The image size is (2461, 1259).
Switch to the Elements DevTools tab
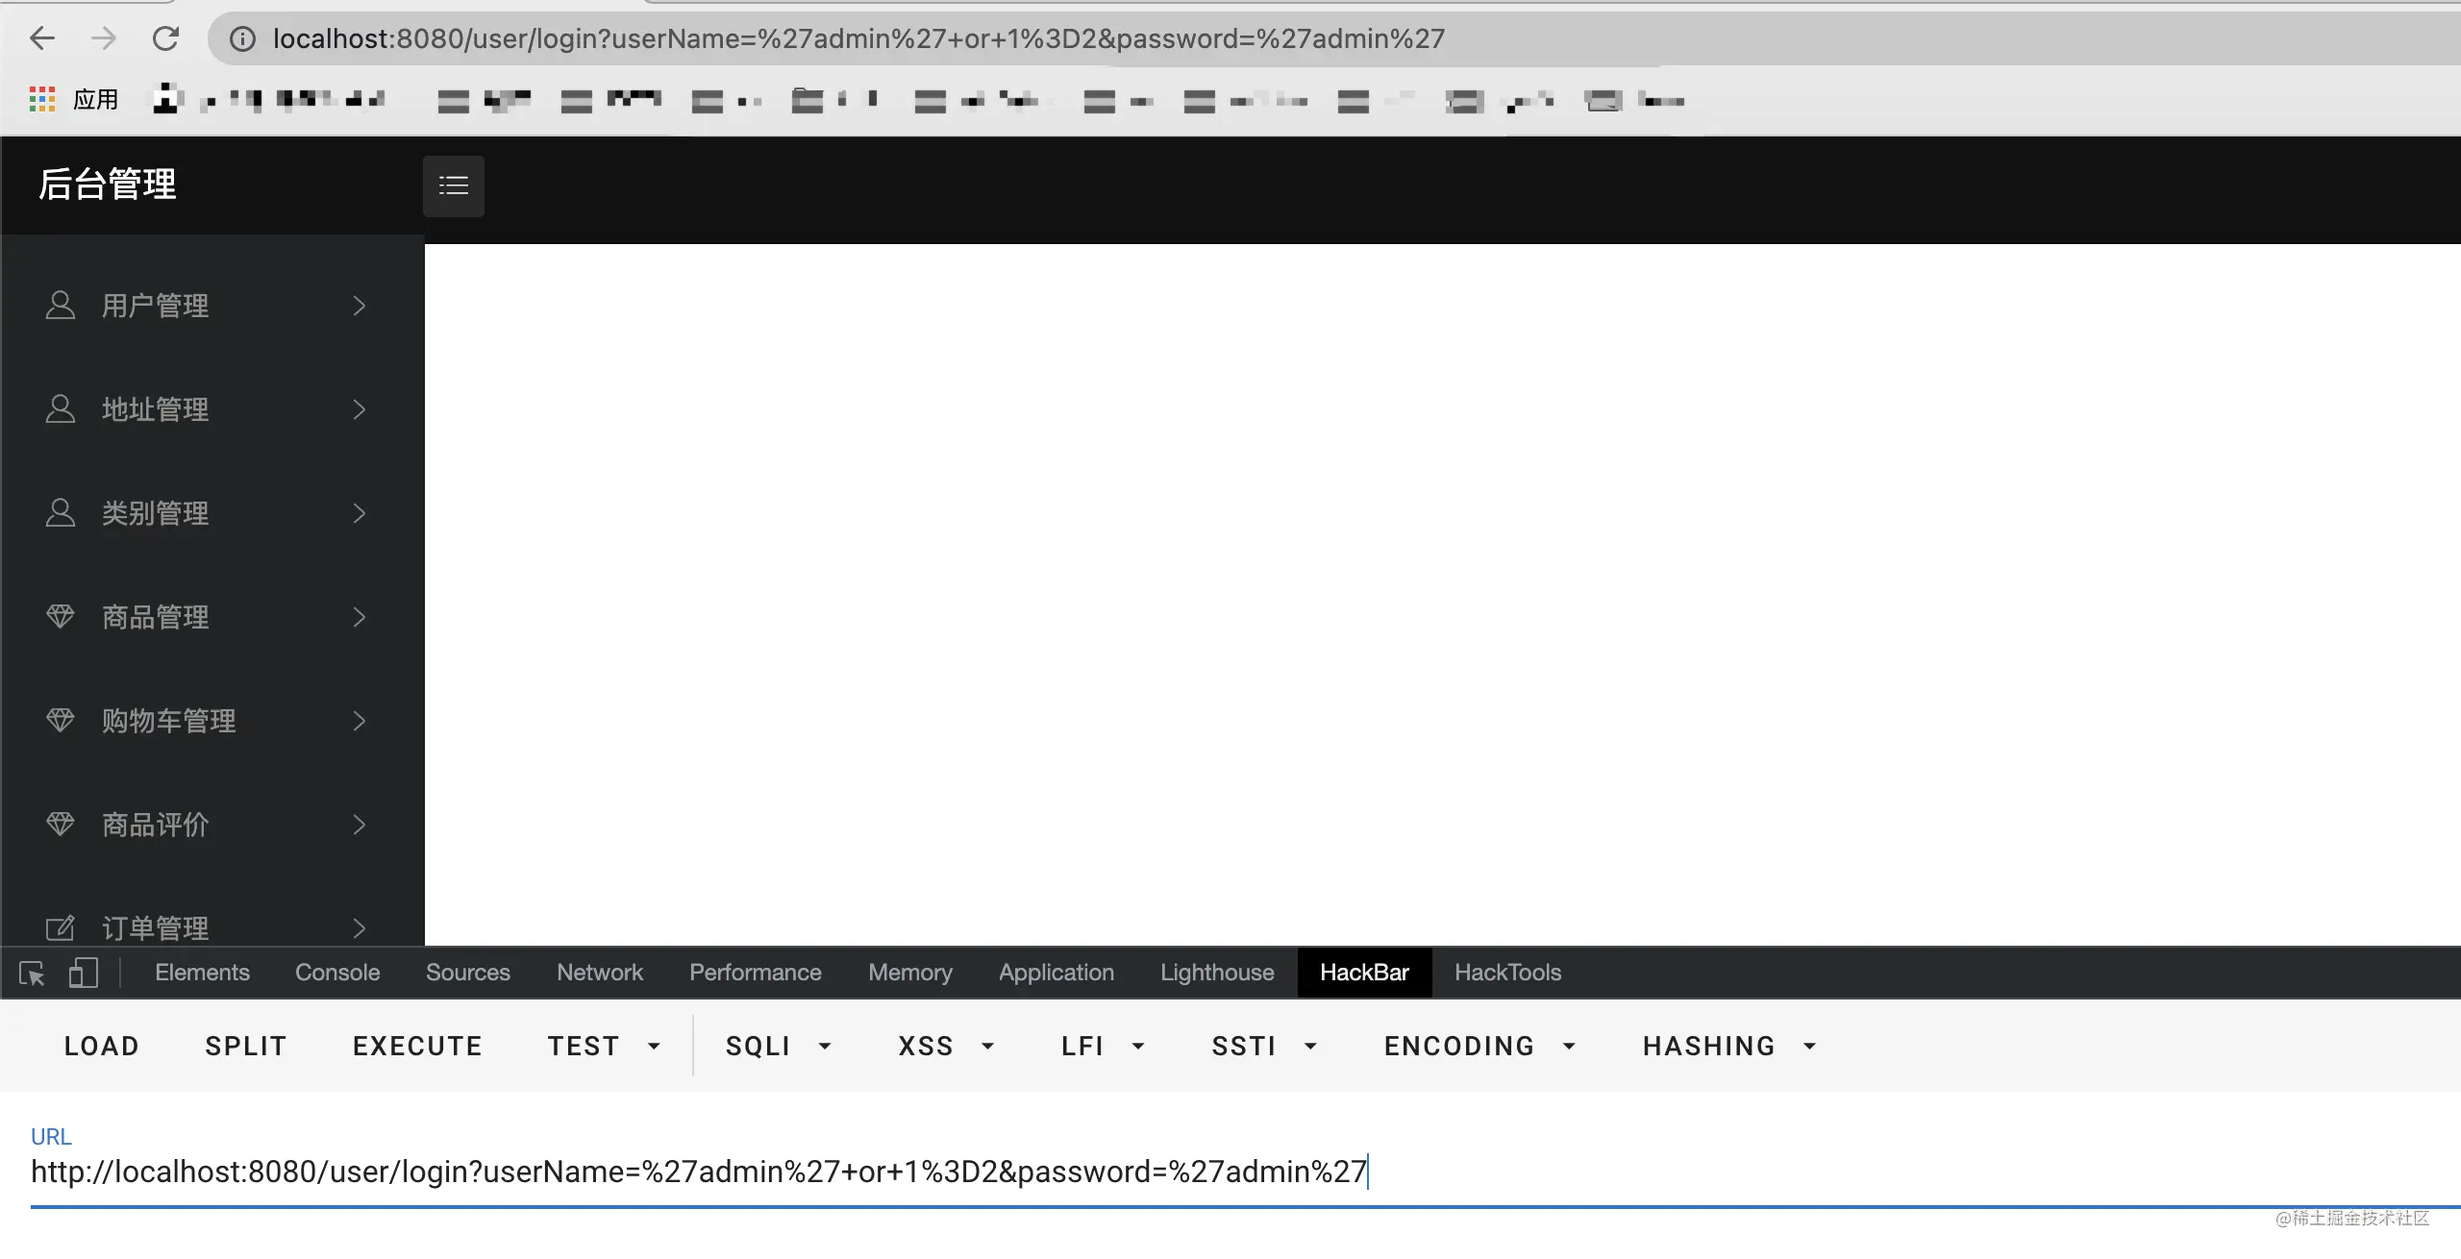202,973
